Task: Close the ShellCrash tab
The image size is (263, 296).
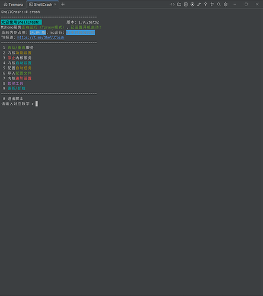Action: click(x=55, y=4)
